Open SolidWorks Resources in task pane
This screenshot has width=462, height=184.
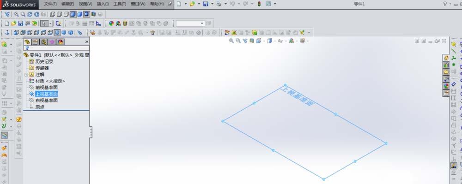point(446,58)
